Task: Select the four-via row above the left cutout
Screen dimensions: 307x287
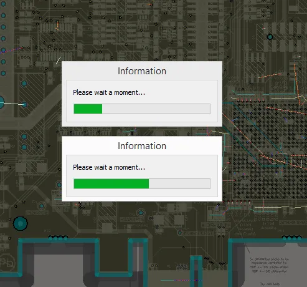Action: click(x=58, y=237)
